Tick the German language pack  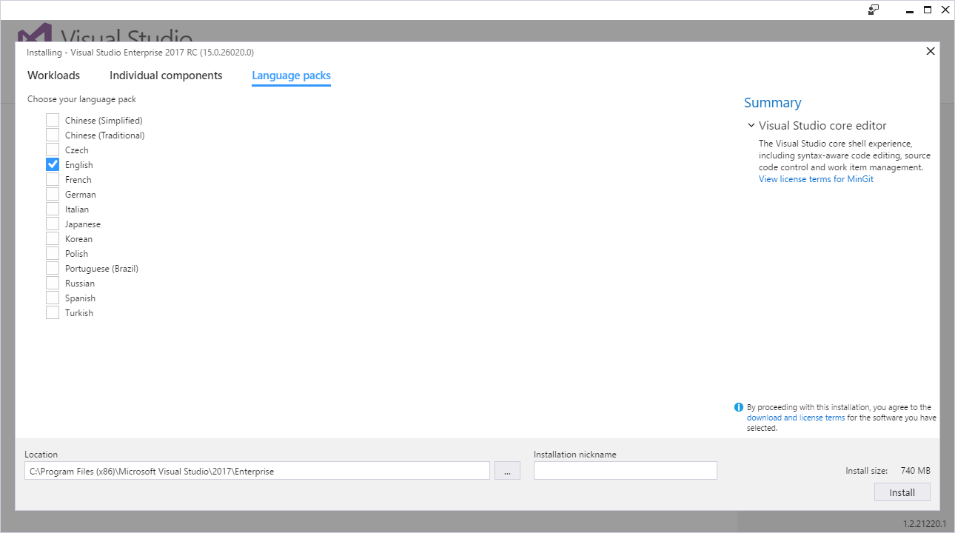click(53, 194)
